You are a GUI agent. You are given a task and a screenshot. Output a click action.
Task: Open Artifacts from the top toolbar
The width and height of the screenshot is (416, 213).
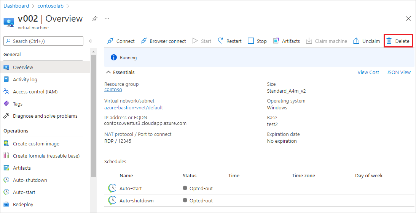(286, 41)
